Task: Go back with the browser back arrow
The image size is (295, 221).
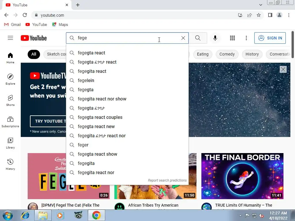Action: pos(6,15)
